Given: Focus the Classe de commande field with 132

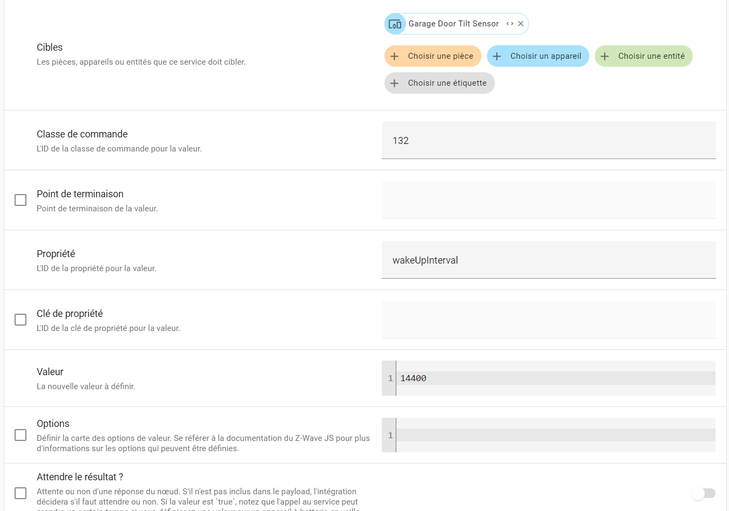Looking at the screenshot, I should [x=549, y=140].
